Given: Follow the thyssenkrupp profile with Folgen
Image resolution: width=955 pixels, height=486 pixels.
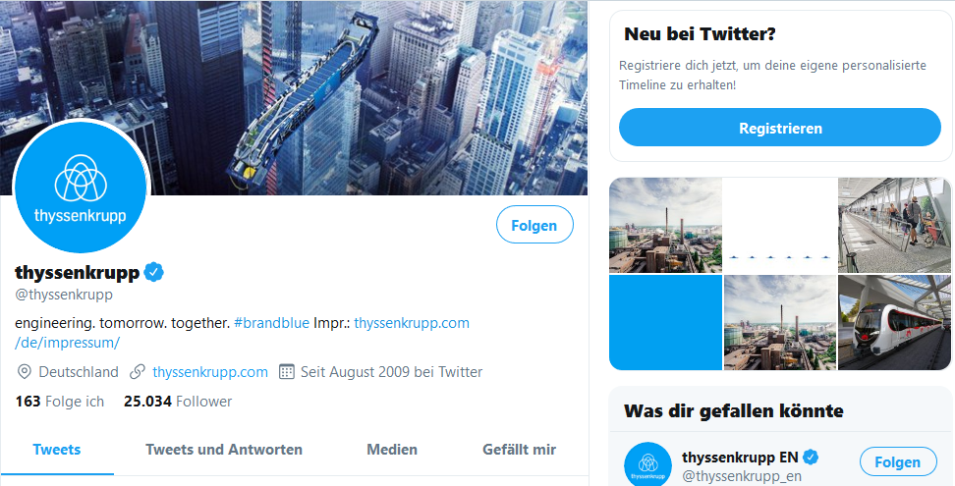Looking at the screenshot, I should click(534, 225).
